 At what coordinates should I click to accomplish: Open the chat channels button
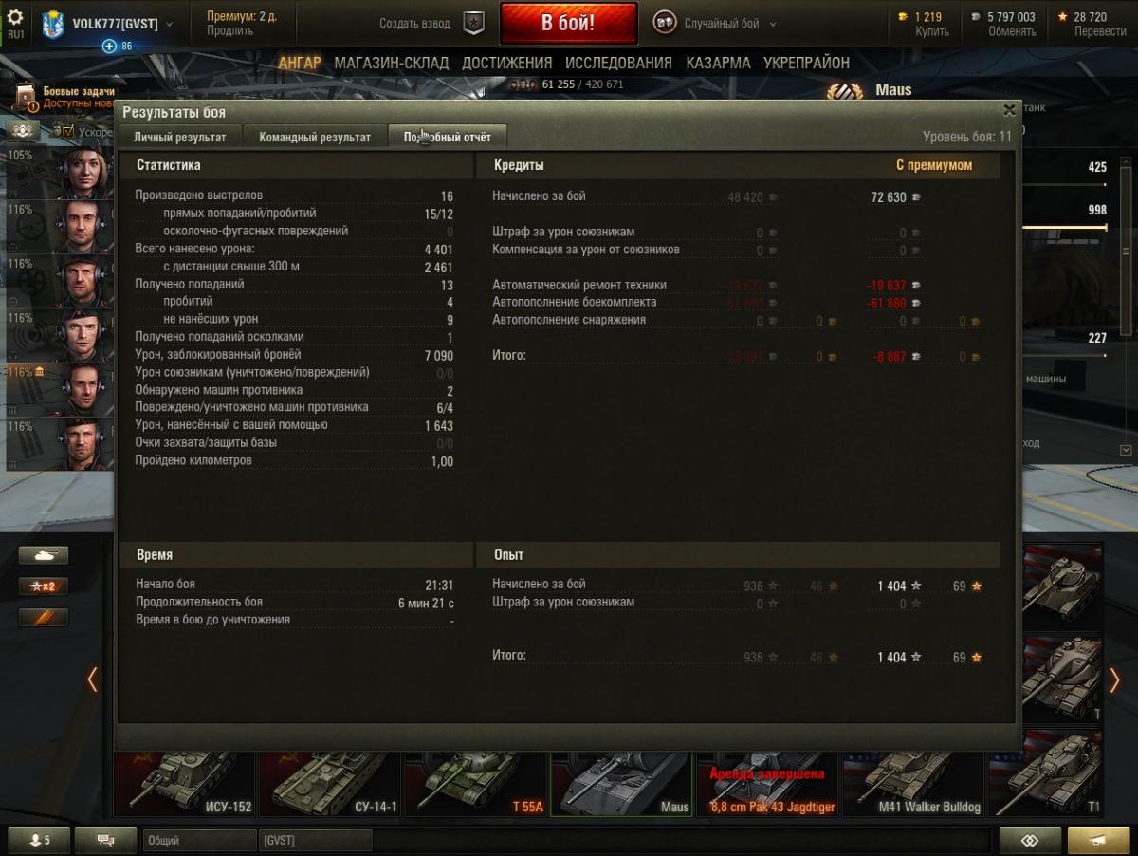pyautogui.click(x=105, y=841)
